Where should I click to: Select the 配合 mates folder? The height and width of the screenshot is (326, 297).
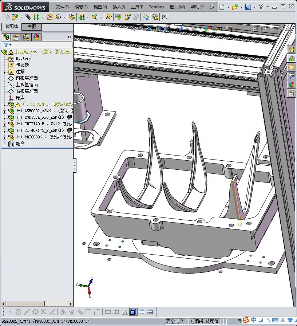point(20,144)
